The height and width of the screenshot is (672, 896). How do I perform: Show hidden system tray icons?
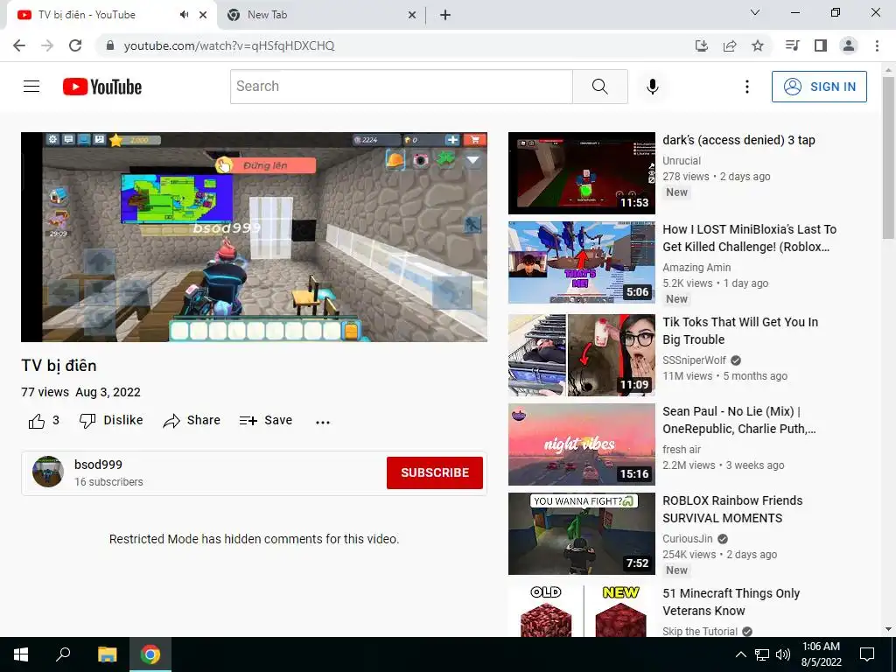click(740, 654)
